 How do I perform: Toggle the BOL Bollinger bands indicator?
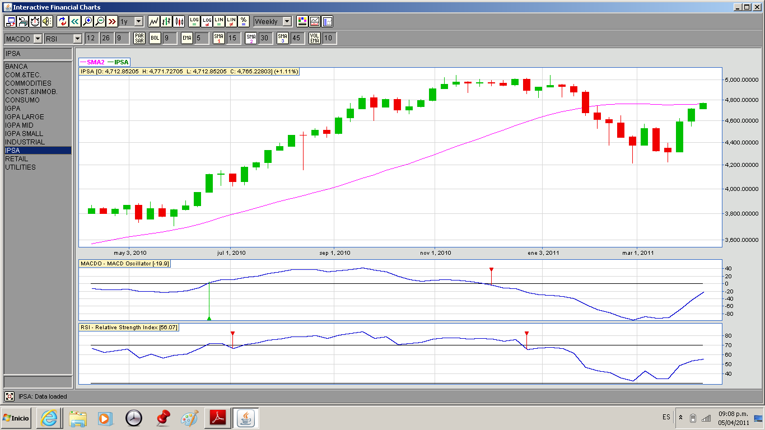point(155,38)
